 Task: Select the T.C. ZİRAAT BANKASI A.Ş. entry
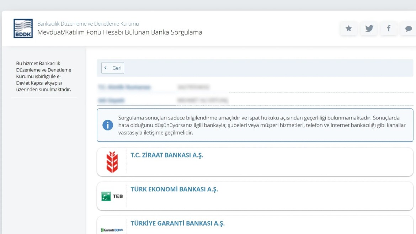pos(167,155)
